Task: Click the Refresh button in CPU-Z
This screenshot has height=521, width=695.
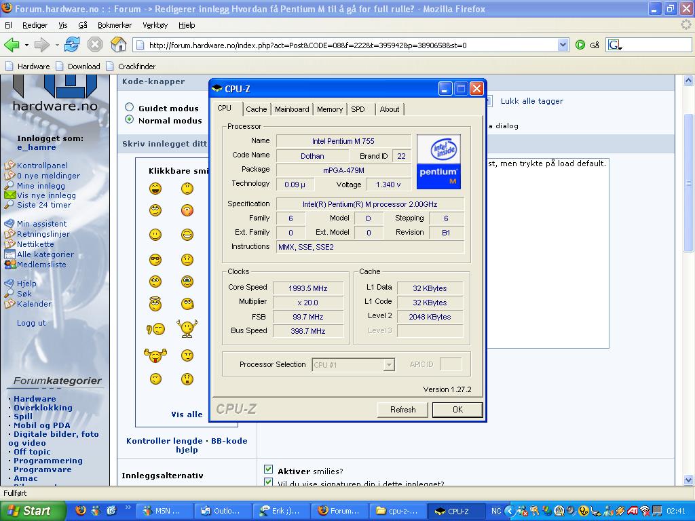Action: (x=402, y=410)
